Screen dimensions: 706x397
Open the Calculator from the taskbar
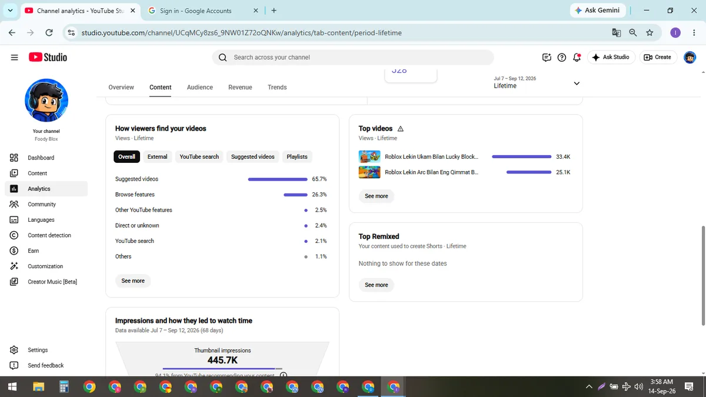point(64,386)
